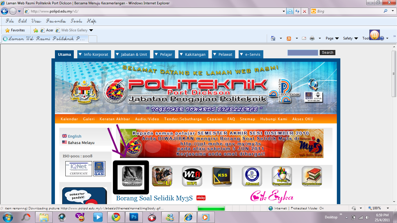This screenshot has height=223, width=397.
Task: Open the Safety dropdown in command bar
Action: click(x=350, y=38)
